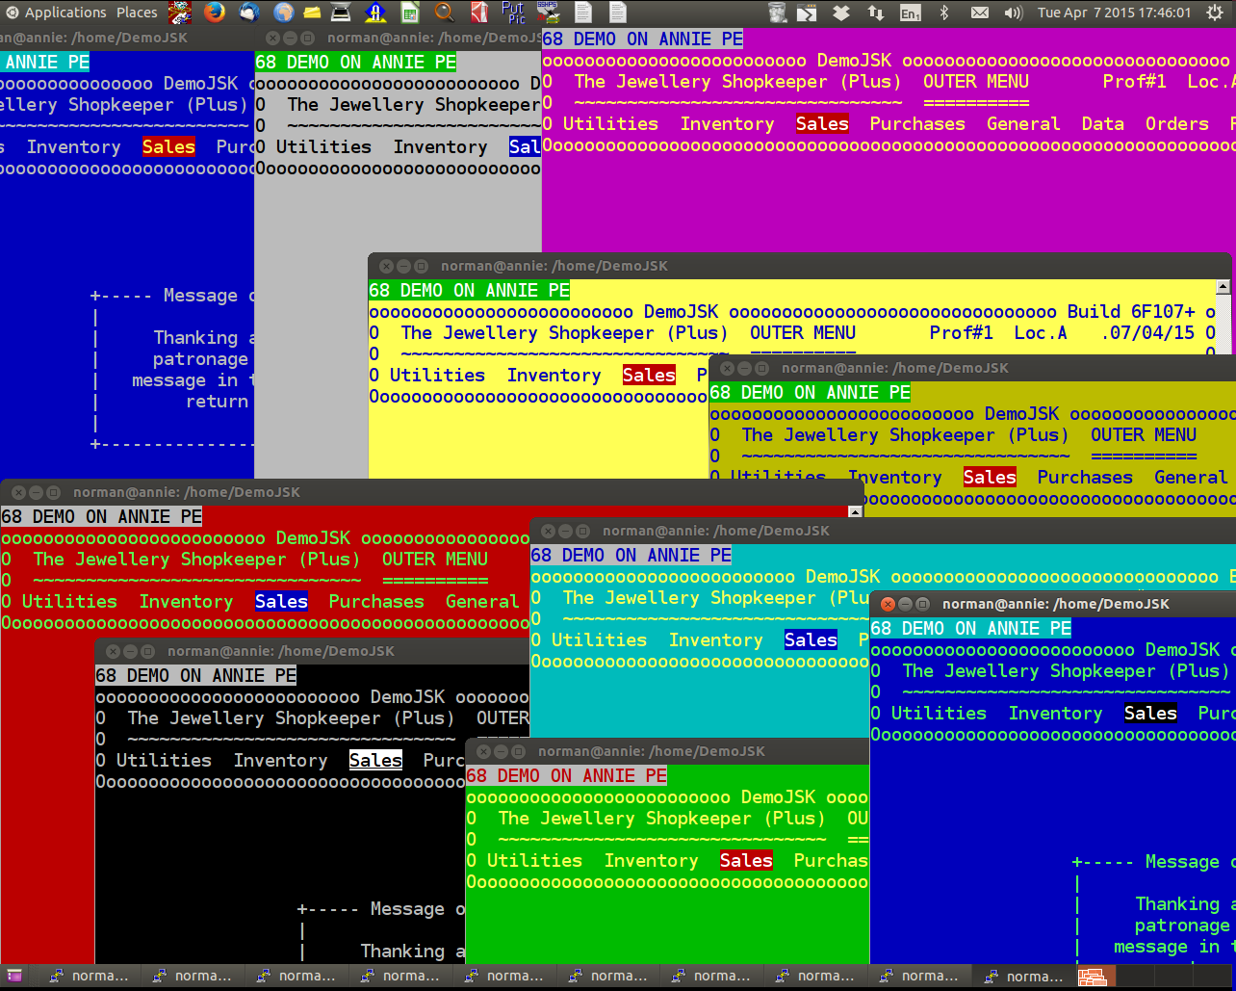Select Data in the magenta terminal menu
Viewport: 1236px width, 991px height.
point(1103,123)
